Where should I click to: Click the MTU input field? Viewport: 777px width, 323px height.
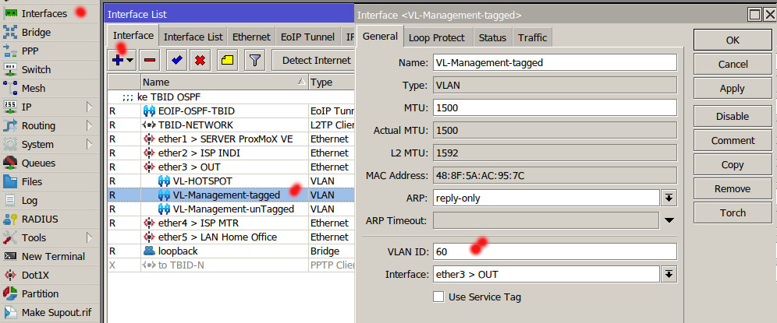(x=555, y=107)
